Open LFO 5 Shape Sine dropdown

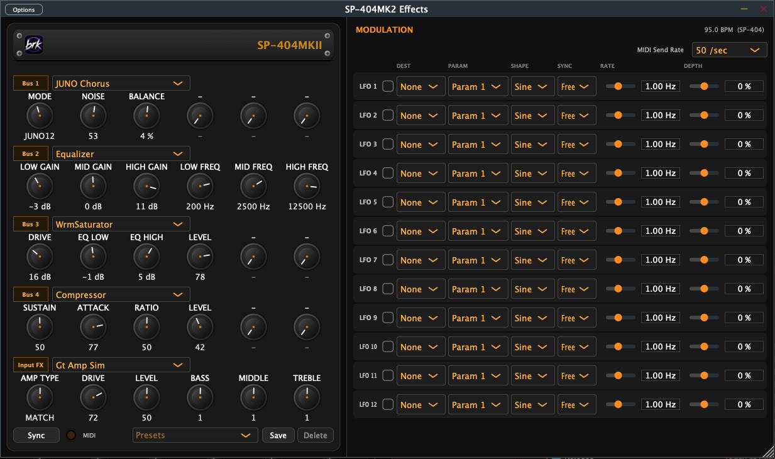point(532,202)
